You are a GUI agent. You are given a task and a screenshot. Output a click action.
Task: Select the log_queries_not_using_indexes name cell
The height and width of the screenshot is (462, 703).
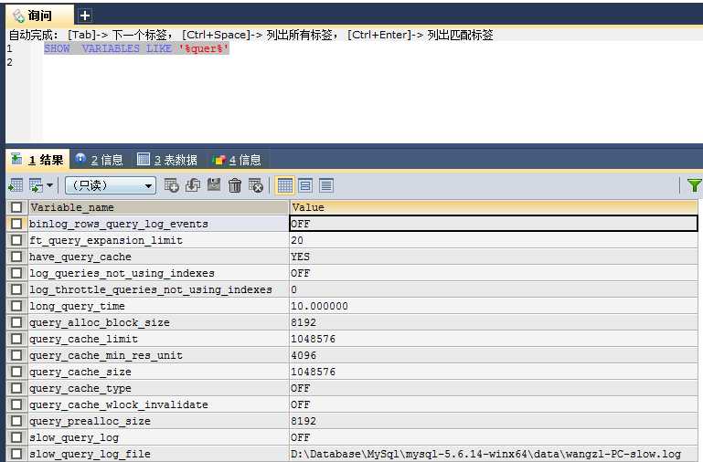[158, 273]
